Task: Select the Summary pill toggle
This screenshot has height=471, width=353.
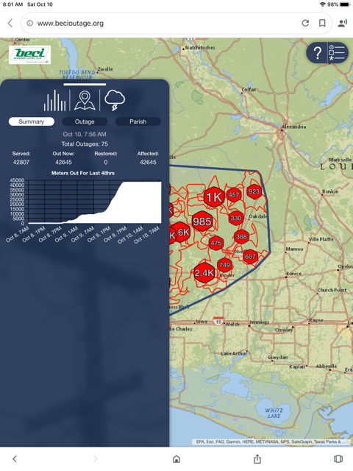Action: (x=32, y=121)
